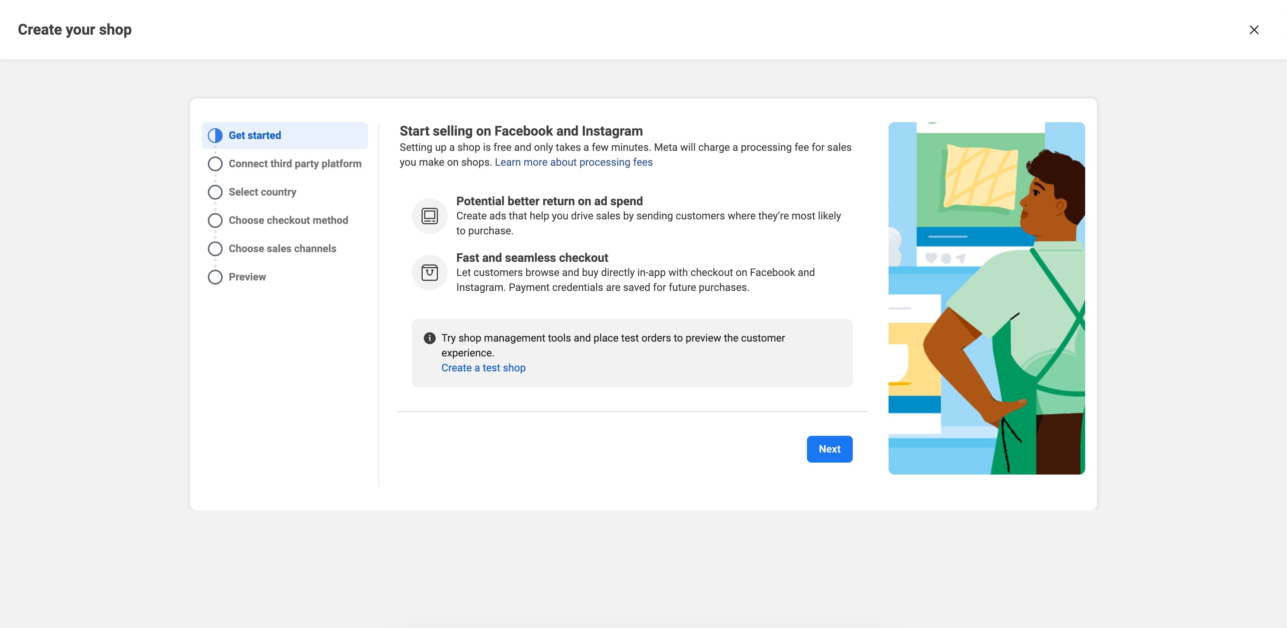Click the Choose sales channels step circle
The height and width of the screenshot is (628, 1287).
pos(215,249)
